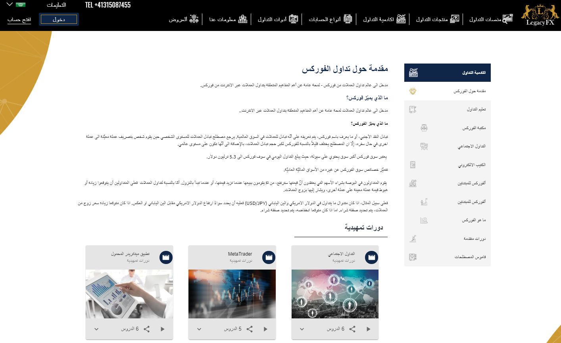Open the التعليمات link in the top bar
The image size is (561, 343).
click(56, 5)
